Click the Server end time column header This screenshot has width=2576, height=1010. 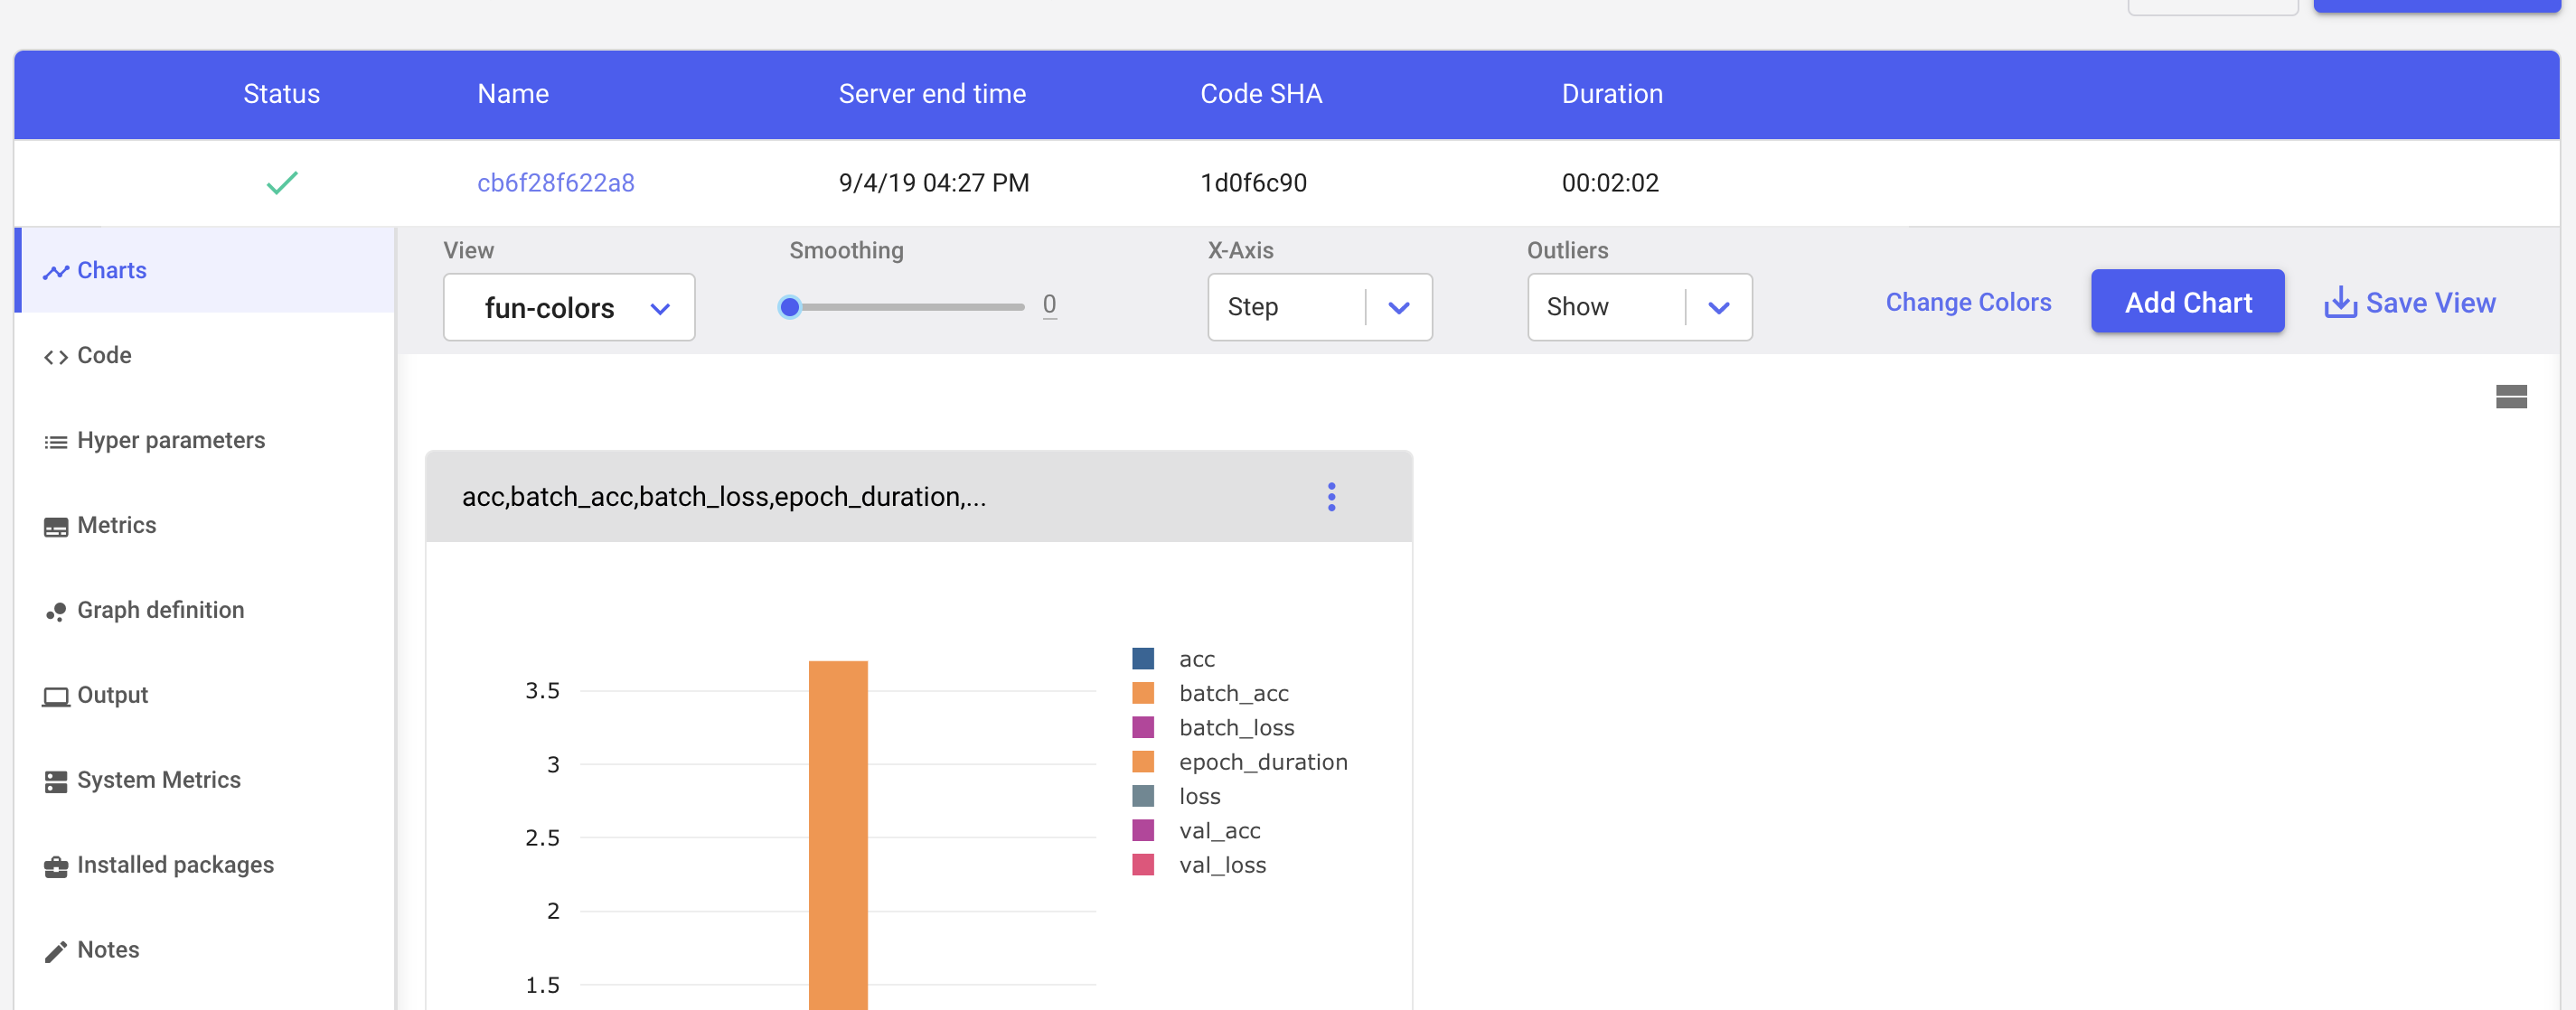point(932,94)
